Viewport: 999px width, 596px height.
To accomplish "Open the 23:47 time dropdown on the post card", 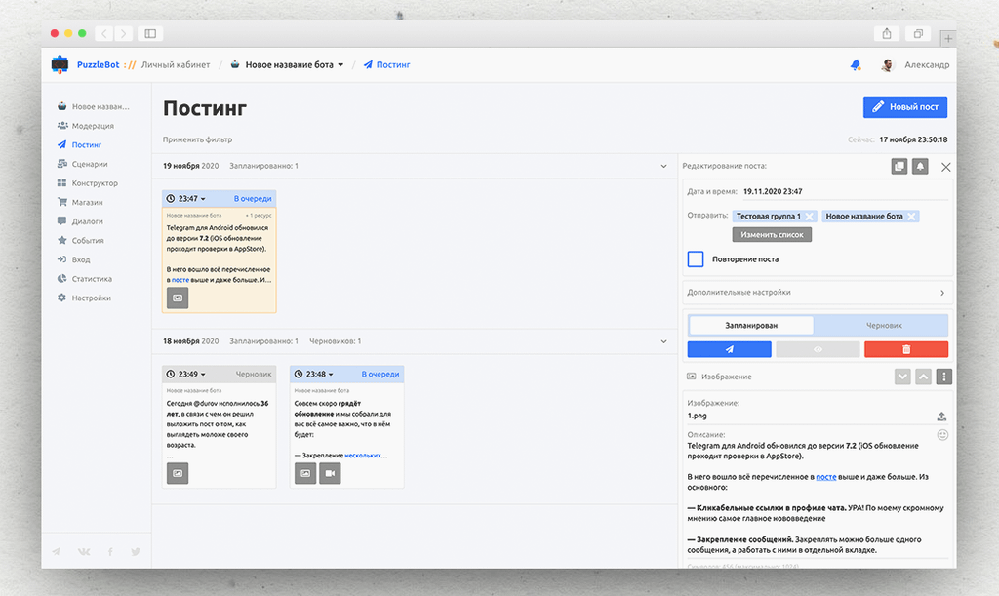I will 186,199.
